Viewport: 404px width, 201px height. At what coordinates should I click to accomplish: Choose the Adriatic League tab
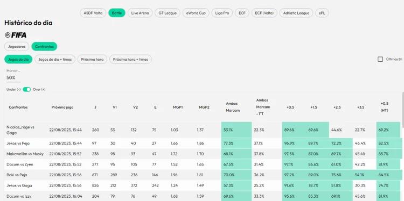point(296,13)
